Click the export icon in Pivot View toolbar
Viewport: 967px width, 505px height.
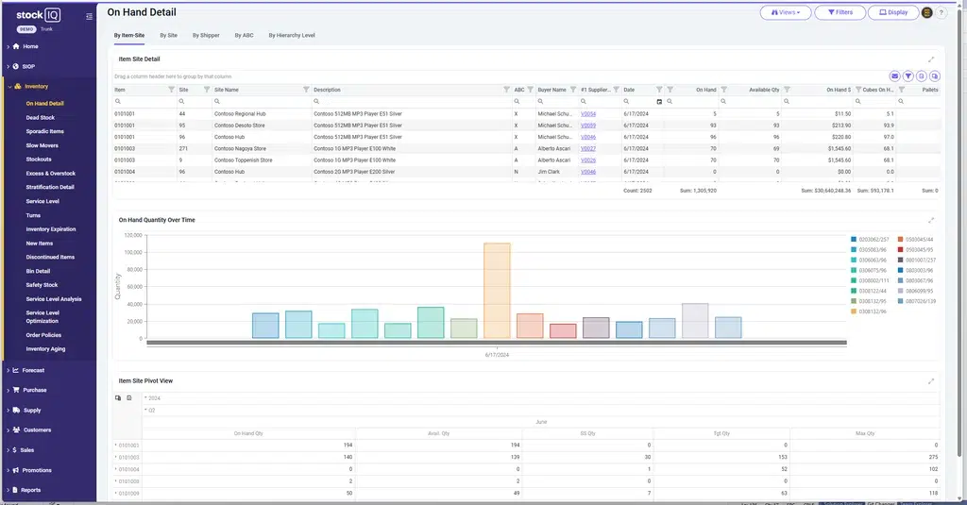point(128,397)
